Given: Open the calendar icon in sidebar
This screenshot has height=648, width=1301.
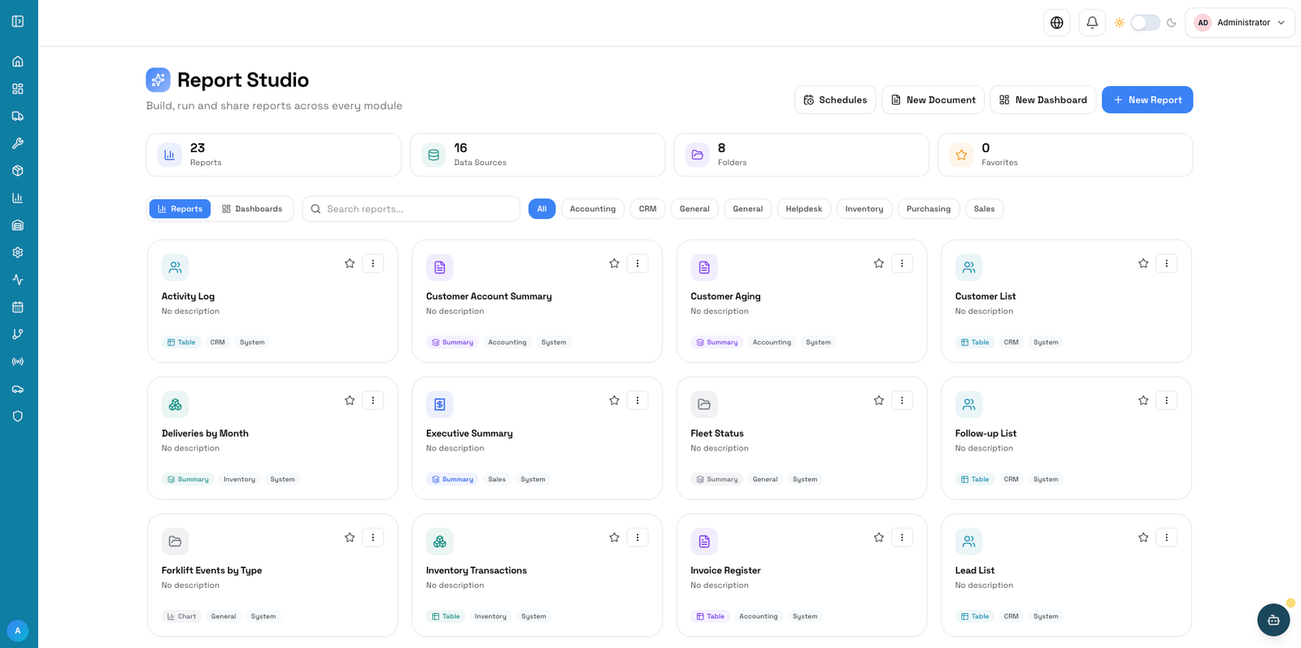Looking at the screenshot, I should pos(18,307).
